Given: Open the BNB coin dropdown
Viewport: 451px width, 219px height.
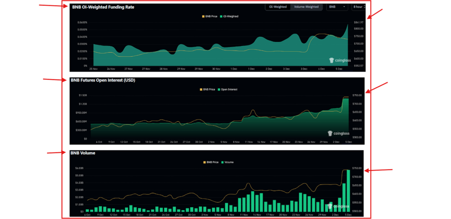Looking at the screenshot, I should tap(337, 7).
